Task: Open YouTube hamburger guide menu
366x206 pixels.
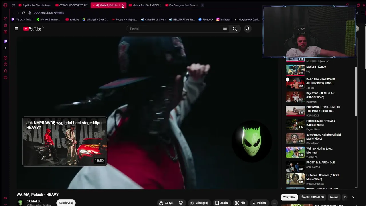Action: click(16, 29)
